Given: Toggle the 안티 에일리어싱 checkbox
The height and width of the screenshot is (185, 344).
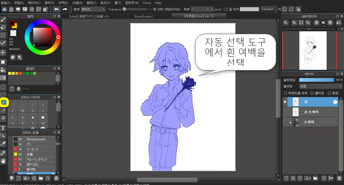Looking at the screenshot, I should (x=155, y=9).
